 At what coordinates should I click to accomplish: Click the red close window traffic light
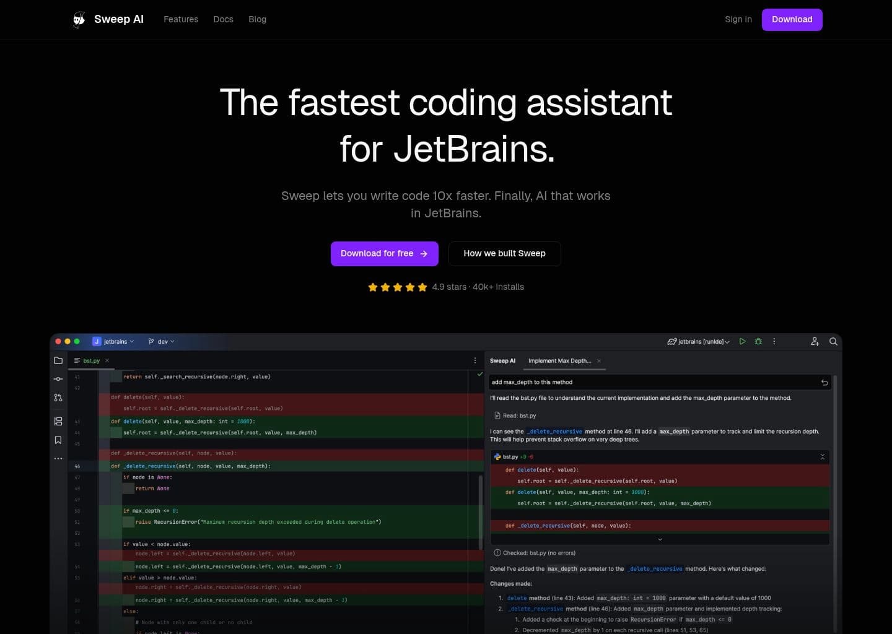click(x=58, y=342)
